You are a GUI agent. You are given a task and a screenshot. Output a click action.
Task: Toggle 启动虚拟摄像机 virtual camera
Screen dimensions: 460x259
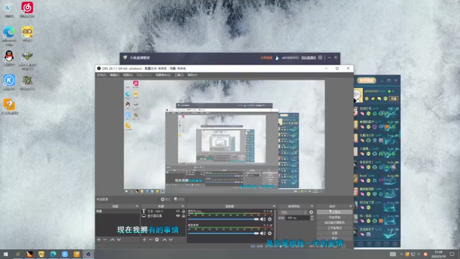coord(335,223)
